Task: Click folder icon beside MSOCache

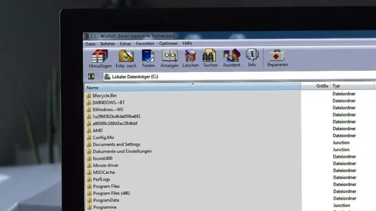Action: pyautogui.click(x=89, y=172)
